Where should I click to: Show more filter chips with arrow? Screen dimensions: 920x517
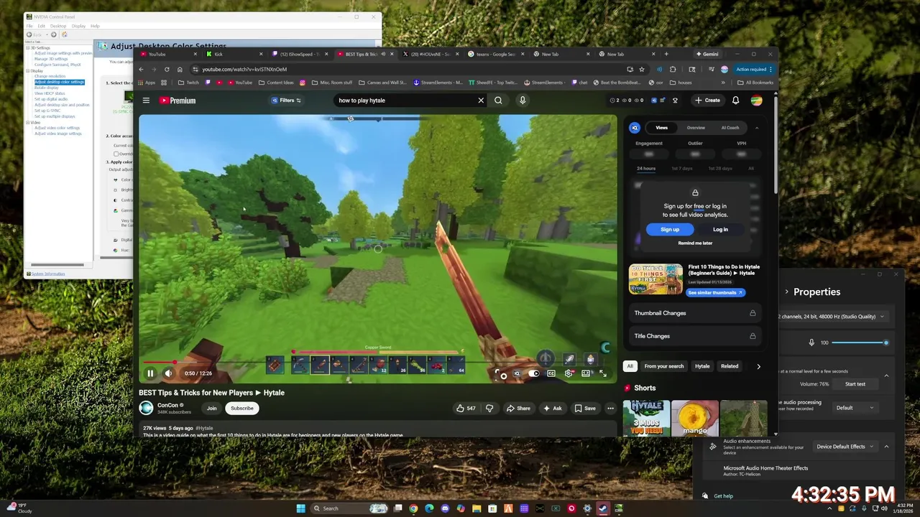click(758, 366)
